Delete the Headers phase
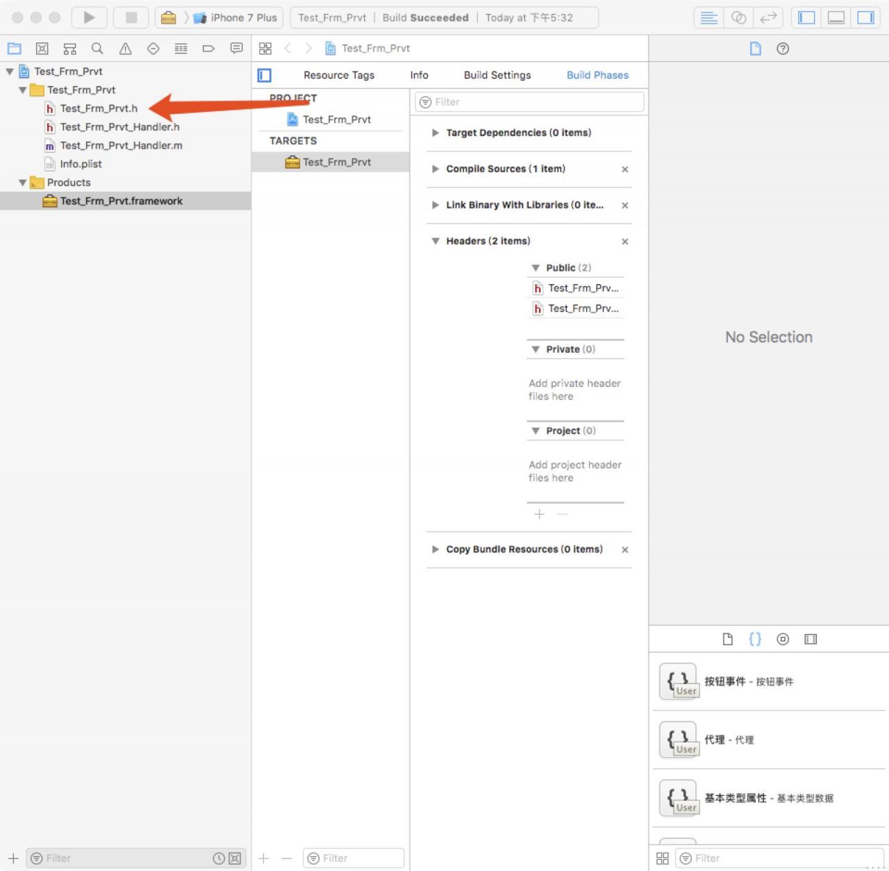This screenshot has width=889, height=871. [625, 242]
